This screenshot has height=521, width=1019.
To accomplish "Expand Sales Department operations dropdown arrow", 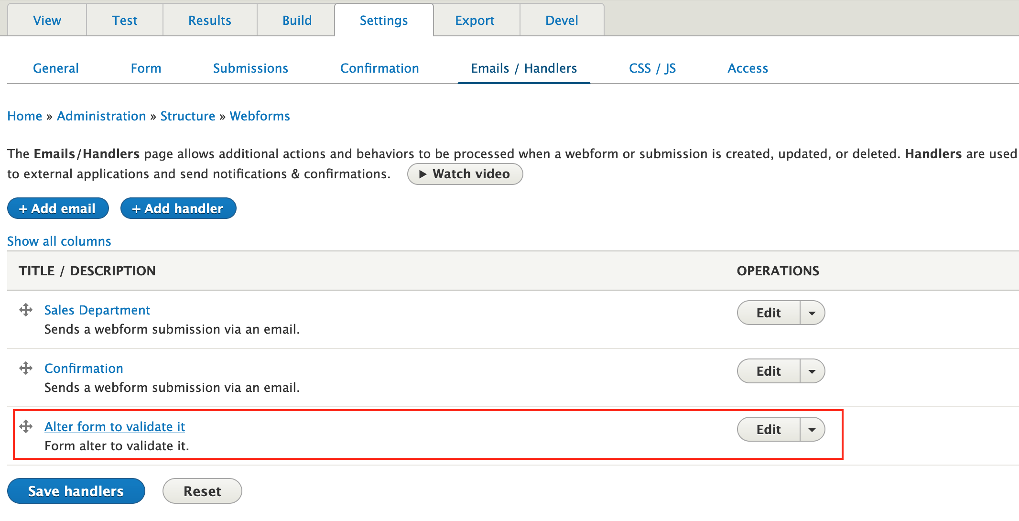I will coord(812,313).
